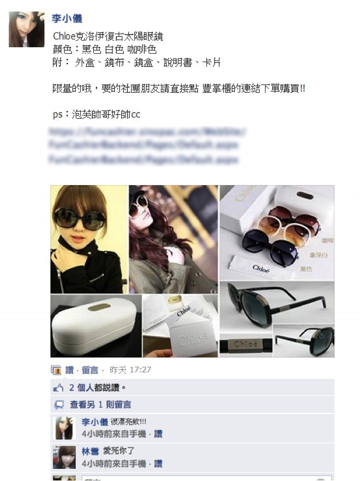Like 李小儀's comment 很漂亮欸
Viewport: 360px width, 481px height.
(158, 434)
